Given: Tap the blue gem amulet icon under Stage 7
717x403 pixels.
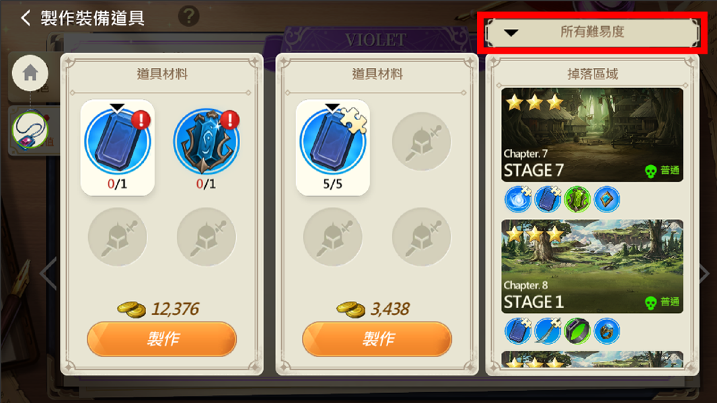Looking at the screenshot, I should pyautogui.click(x=607, y=199).
